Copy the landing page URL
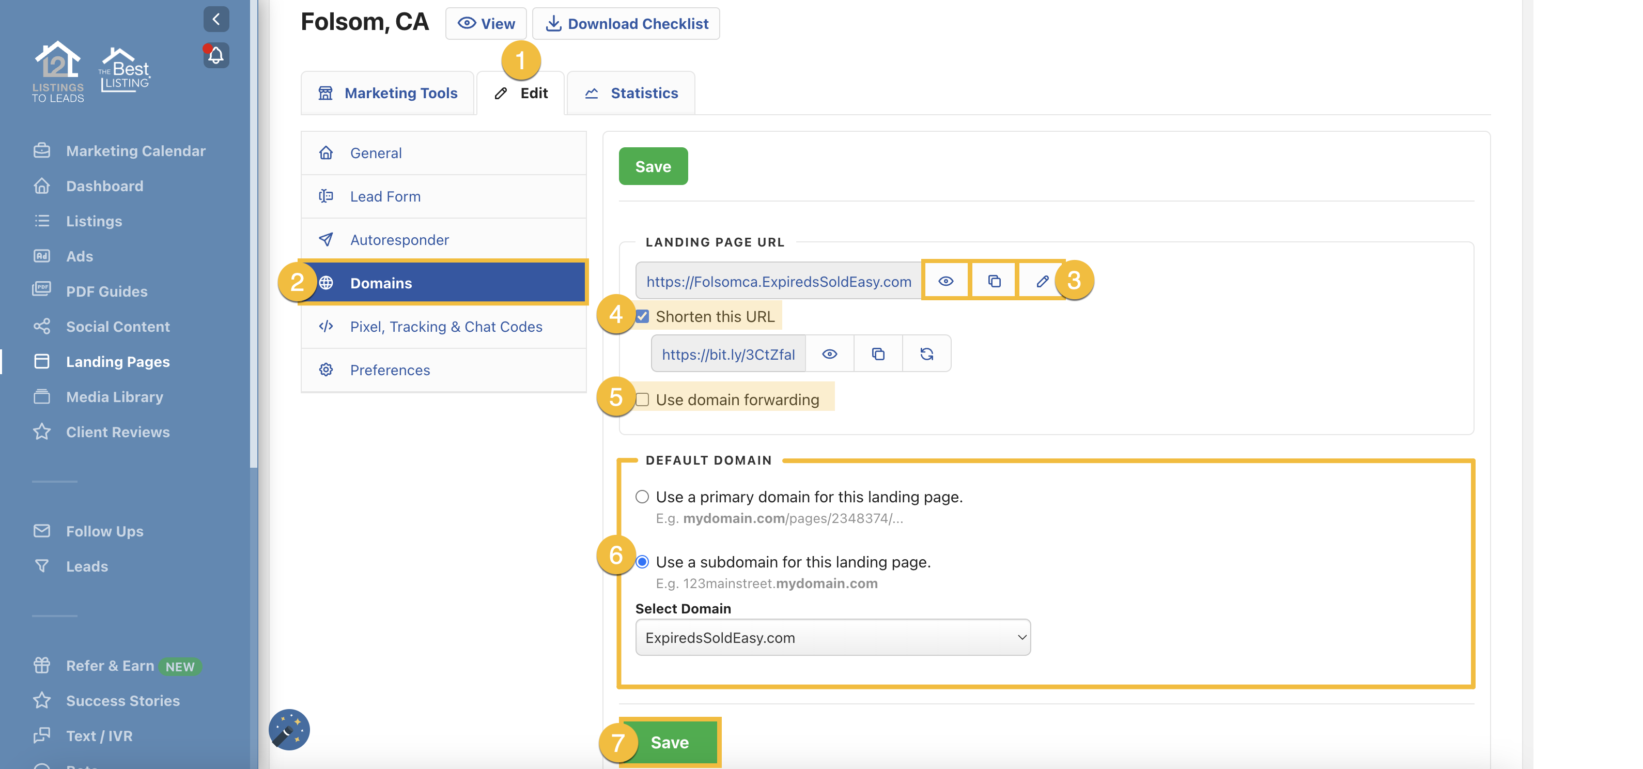1643x769 pixels. click(x=993, y=280)
